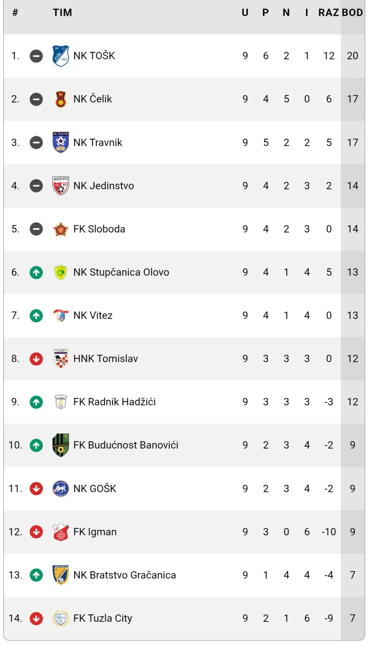
Task: Select the NK GOŠK team name
Action: pyautogui.click(x=95, y=489)
